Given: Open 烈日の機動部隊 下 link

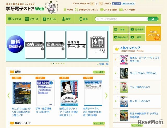Looking at the screenshot, I should (144, 115).
